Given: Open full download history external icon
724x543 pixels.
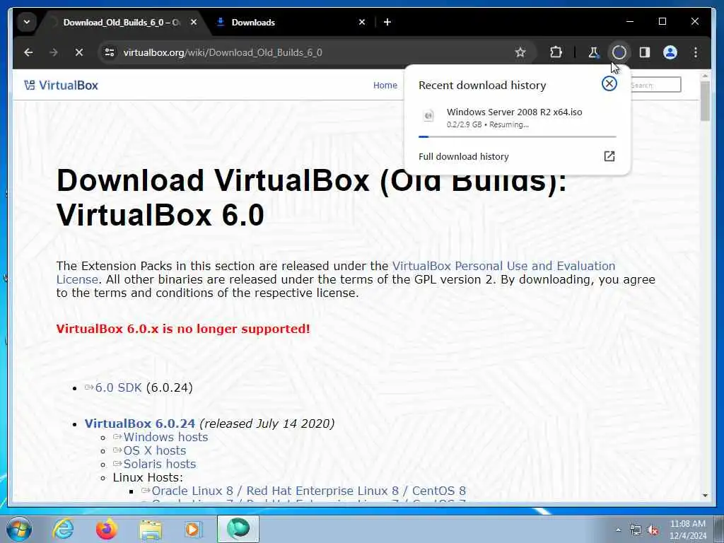Looking at the screenshot, I should pos(609,156).
